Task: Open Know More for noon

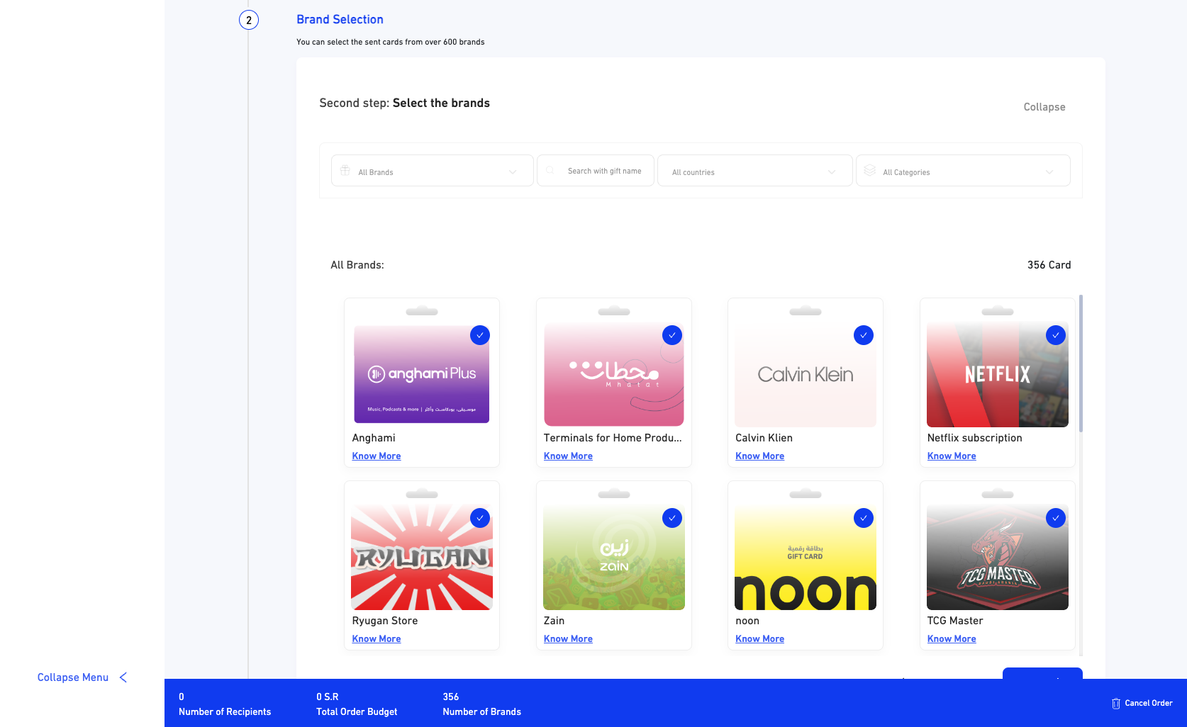Action: [760, 639]
